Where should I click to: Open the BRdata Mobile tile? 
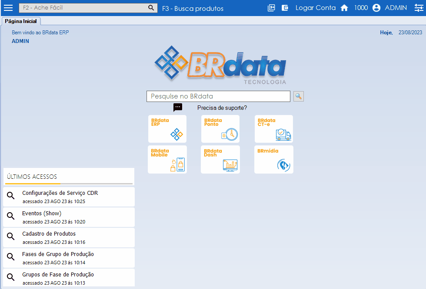167,160
